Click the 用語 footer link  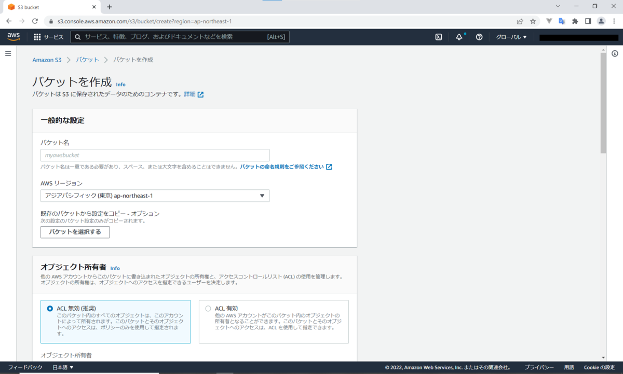click(569, 367)
